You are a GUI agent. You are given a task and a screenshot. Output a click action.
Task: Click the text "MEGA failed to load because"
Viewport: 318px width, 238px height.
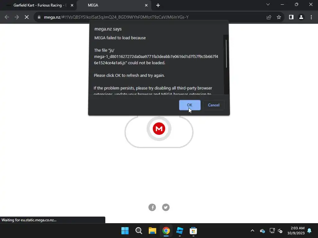(120, 38)
